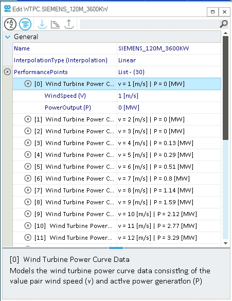
Task: Select row v = 6 [m/s] | P = 0.51 [MW]
Action: click(117, 167)
